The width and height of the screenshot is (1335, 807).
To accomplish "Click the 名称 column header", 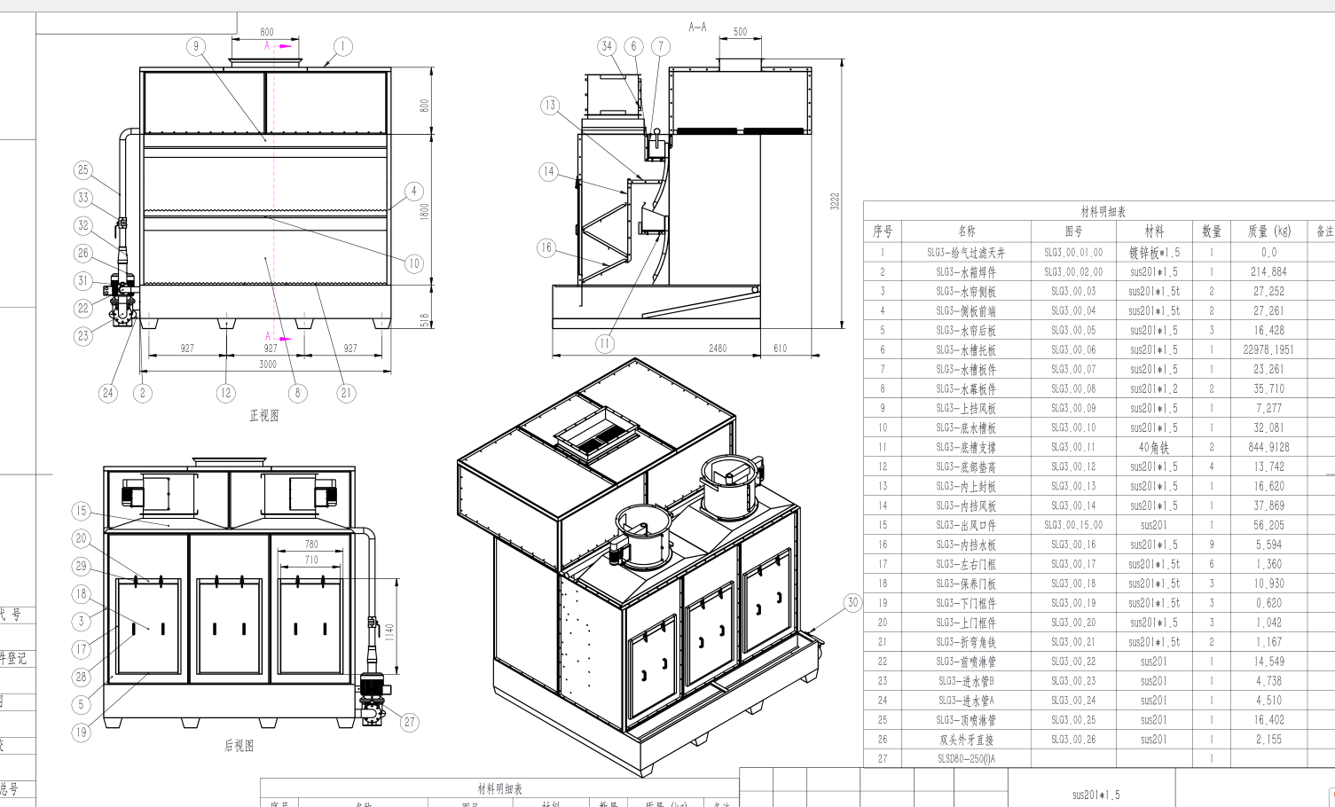I will click(966, 231).
